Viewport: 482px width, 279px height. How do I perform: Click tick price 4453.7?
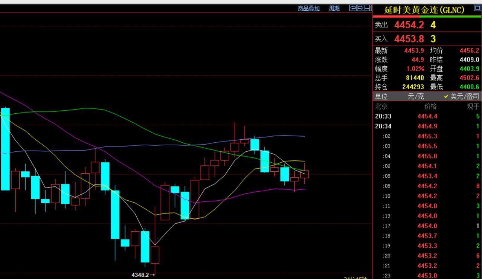click(427, 236)
